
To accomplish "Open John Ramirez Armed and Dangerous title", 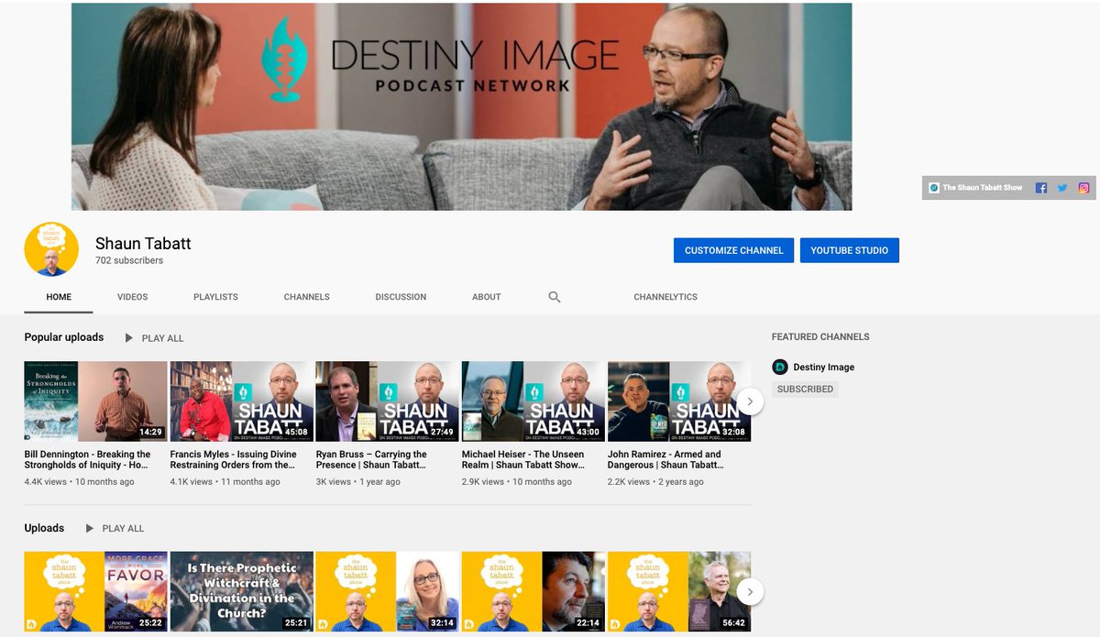I will pos(665,460).
